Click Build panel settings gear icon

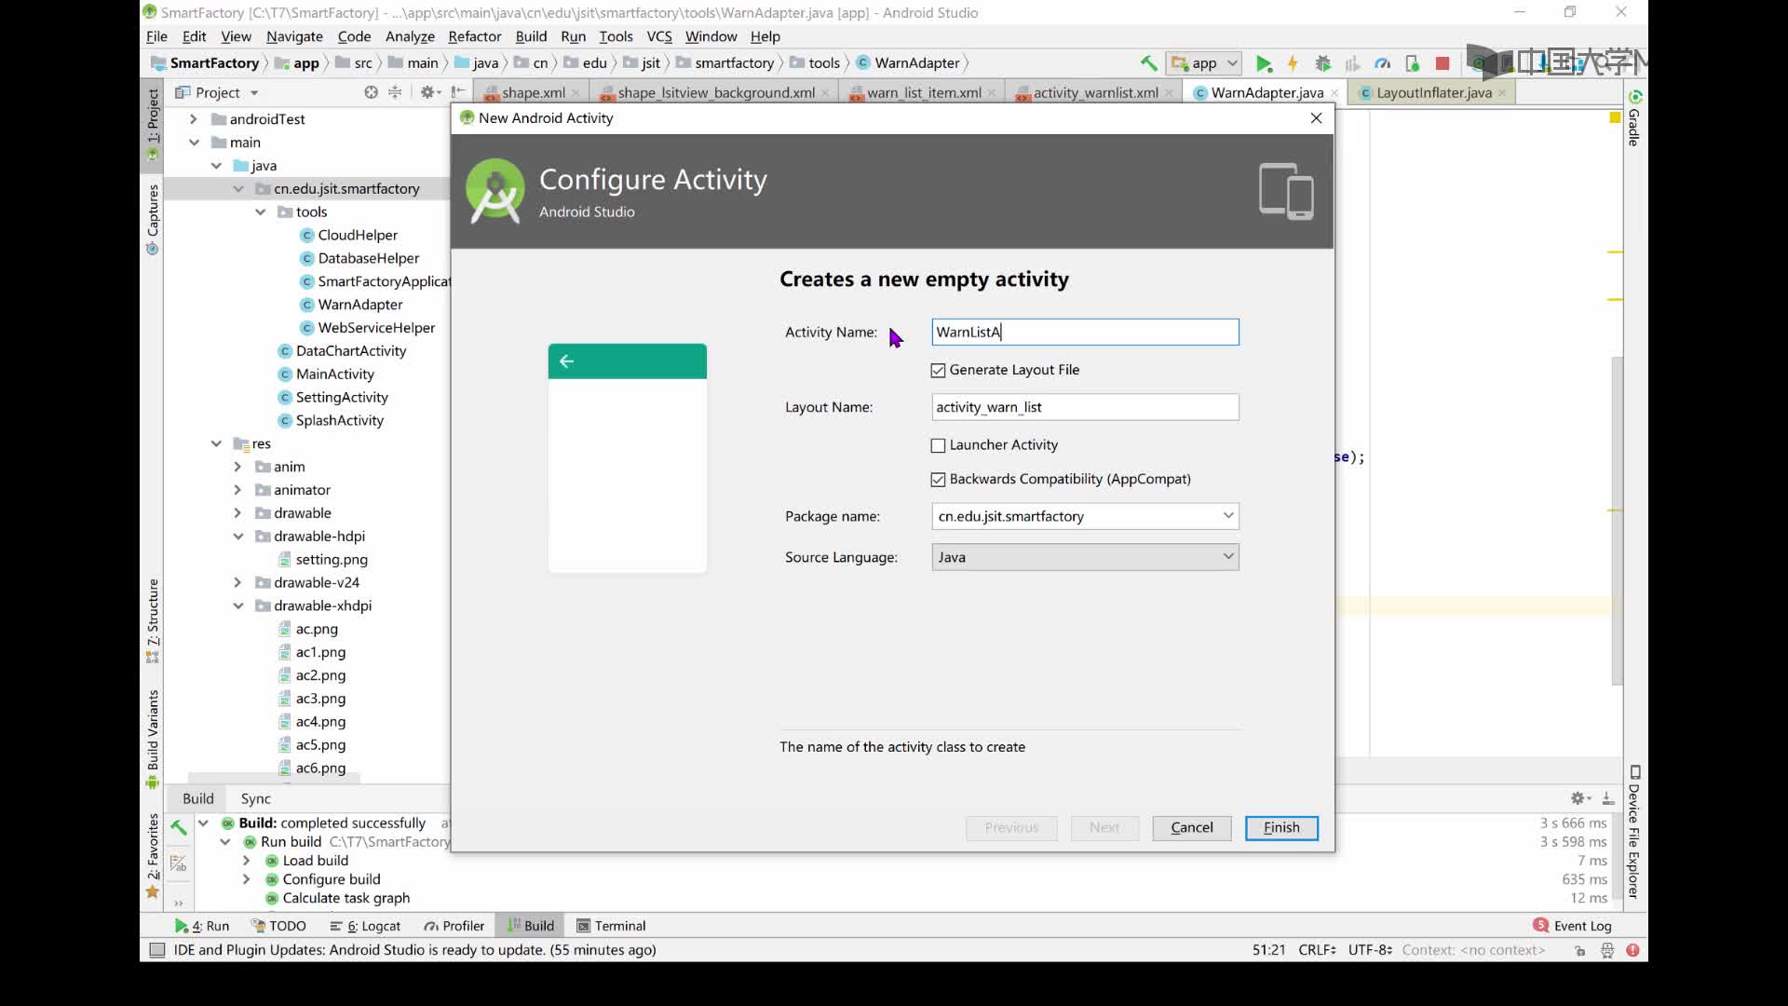point(1579,798)
